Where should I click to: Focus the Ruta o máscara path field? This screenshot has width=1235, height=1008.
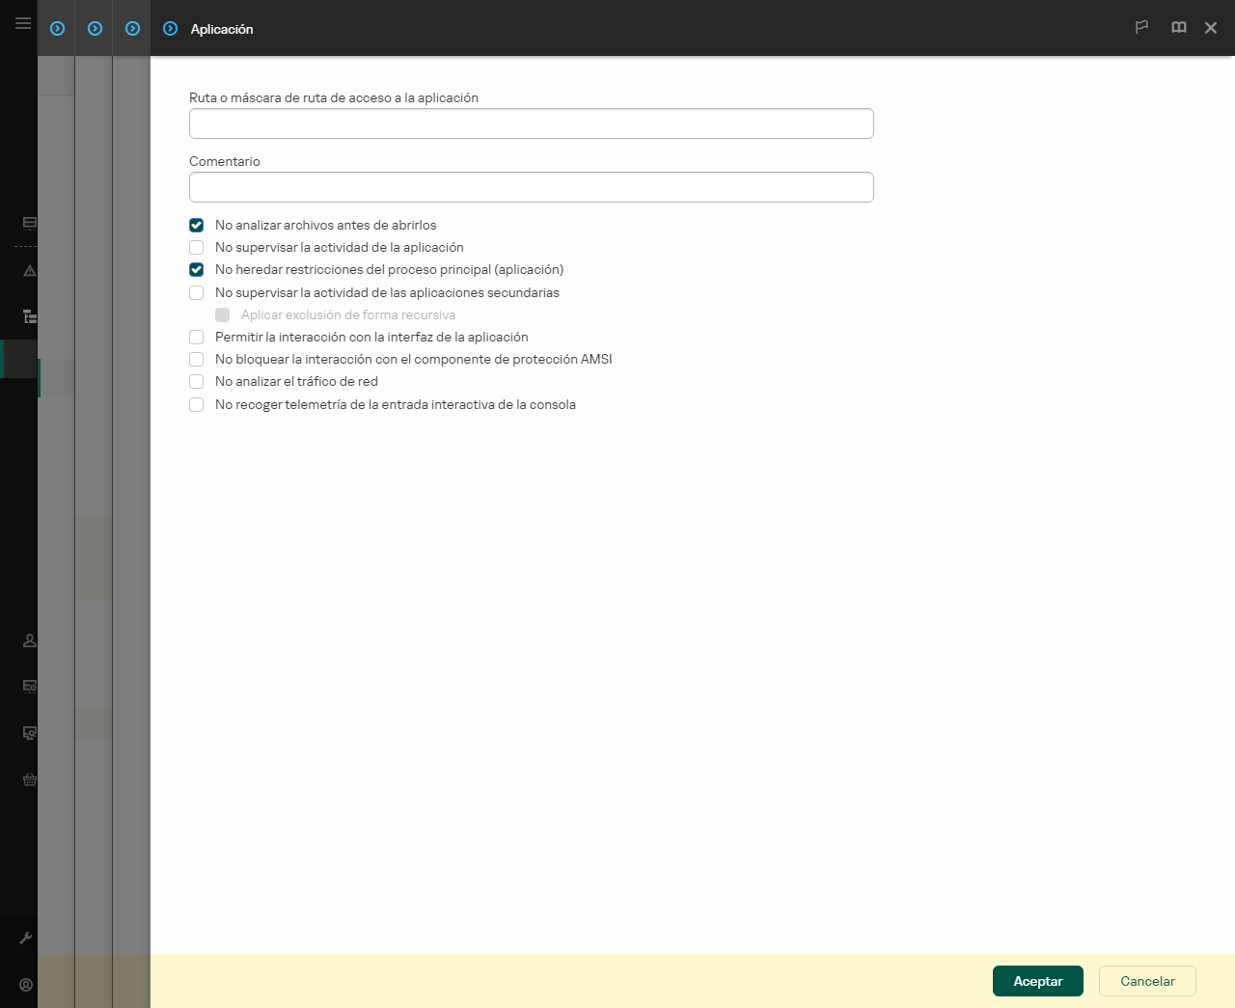pos(532,123)
